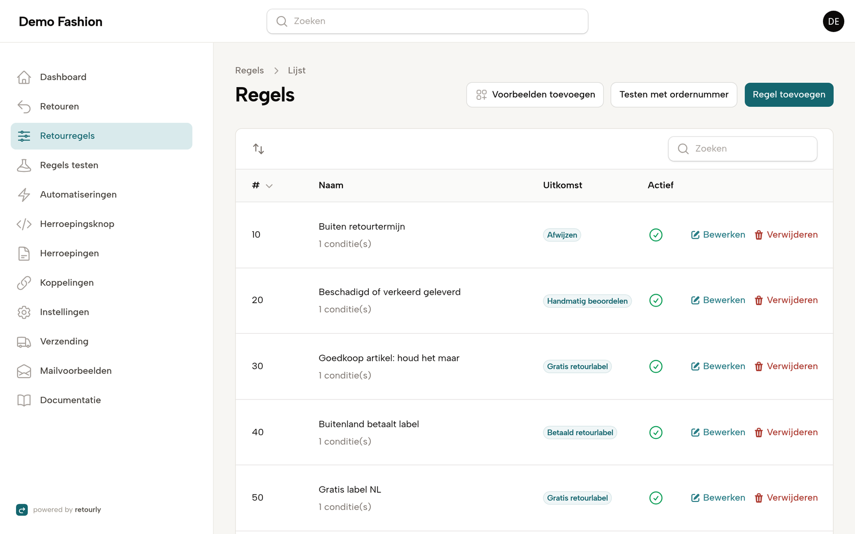Open Mailvoorbeelden menu item

102,371
